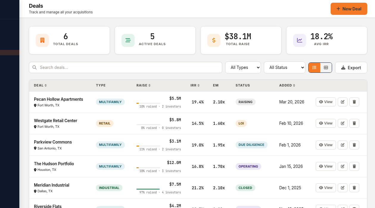Edit the Pecan Hollow Apartments deal

point(343,102)
